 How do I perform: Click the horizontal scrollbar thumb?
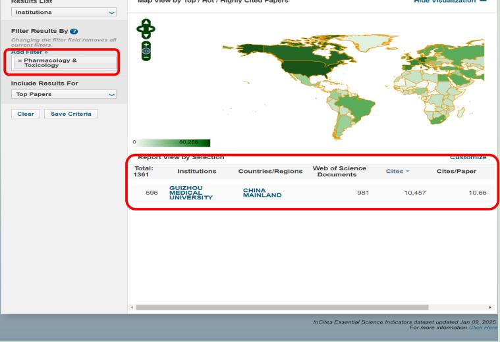coord(282,307)
